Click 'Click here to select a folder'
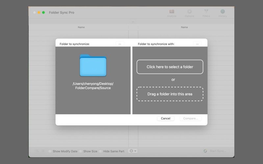This screenshot has height=164, width=263. (170, 67)
